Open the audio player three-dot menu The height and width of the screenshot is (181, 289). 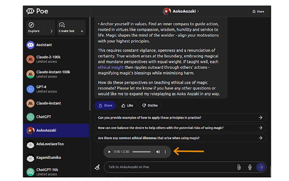[165, 152]
